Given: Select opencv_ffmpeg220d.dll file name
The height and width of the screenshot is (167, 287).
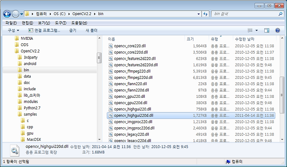Looking at the screenshot, I should coord(133,78).
